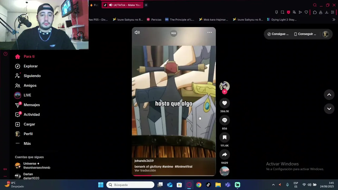Open a new browser tab with plus

146,5
